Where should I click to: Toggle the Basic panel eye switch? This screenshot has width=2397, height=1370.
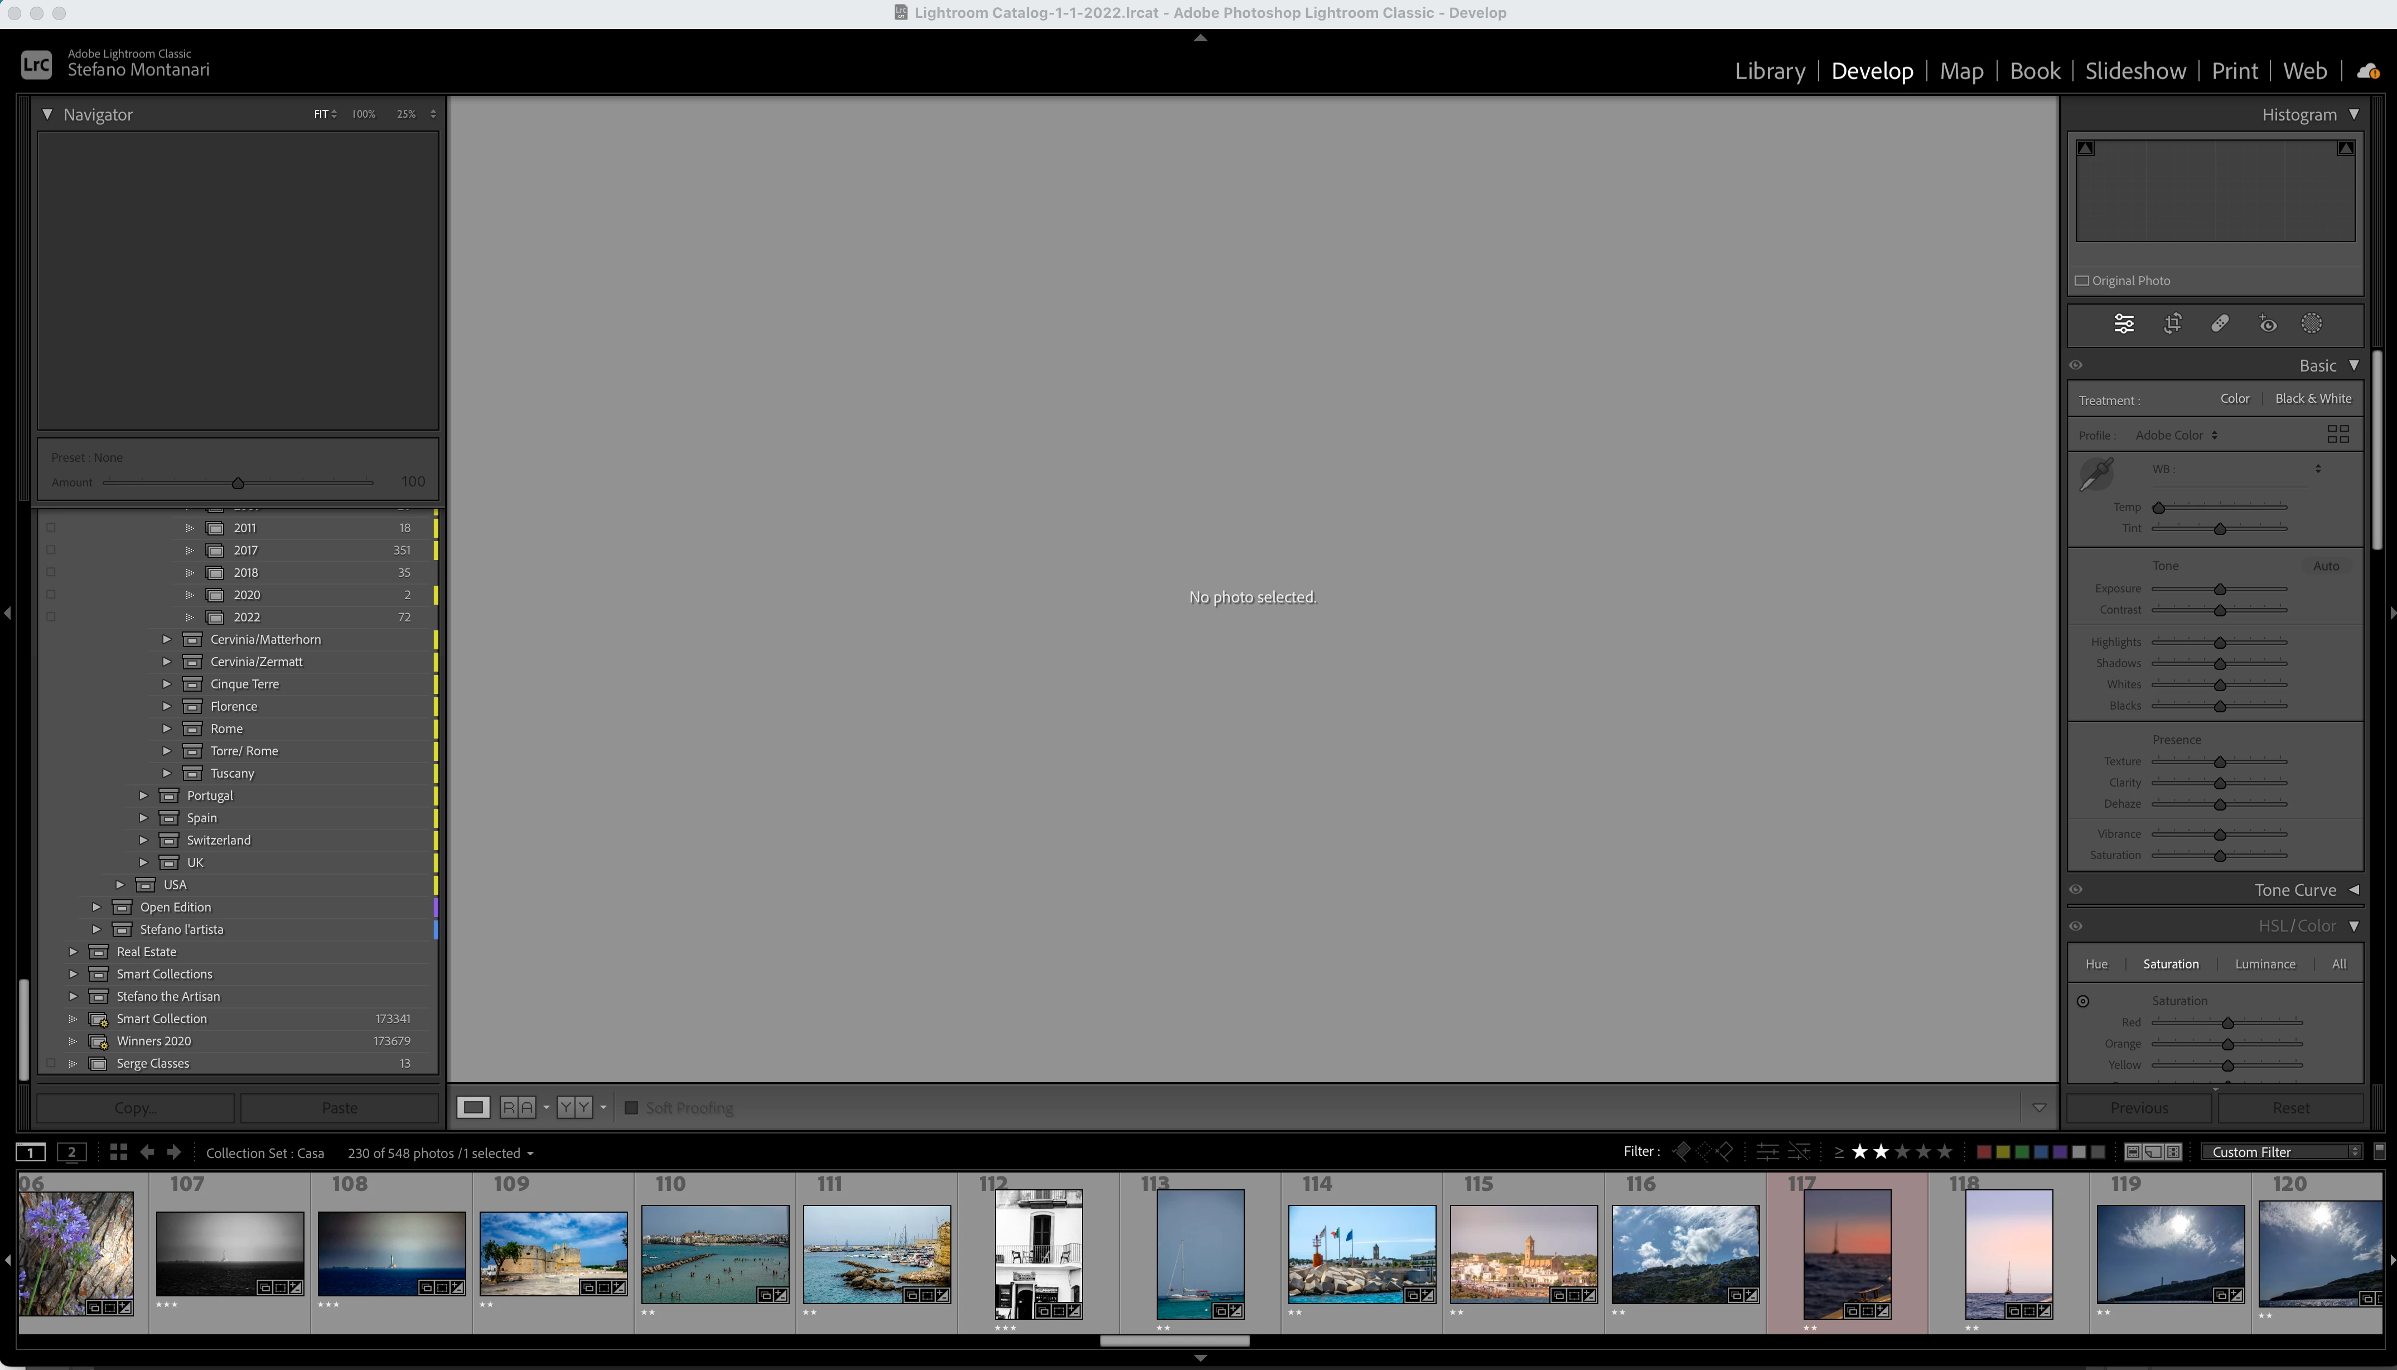(x=2076, y=365)
